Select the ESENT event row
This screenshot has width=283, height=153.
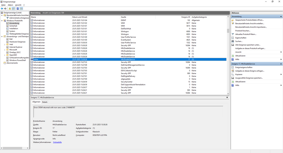pyautogui.click(x=128, y=20)
